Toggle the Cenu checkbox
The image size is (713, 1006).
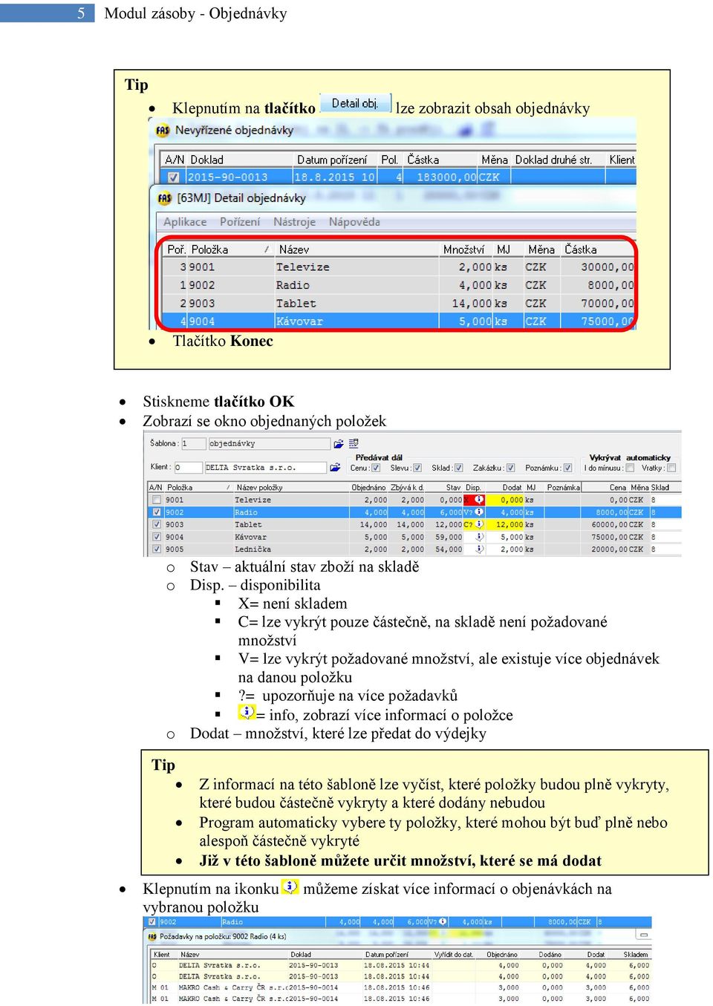[x=376, y=468]
